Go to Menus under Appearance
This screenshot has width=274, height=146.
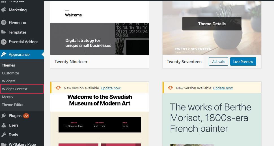[x=8, y=97]
